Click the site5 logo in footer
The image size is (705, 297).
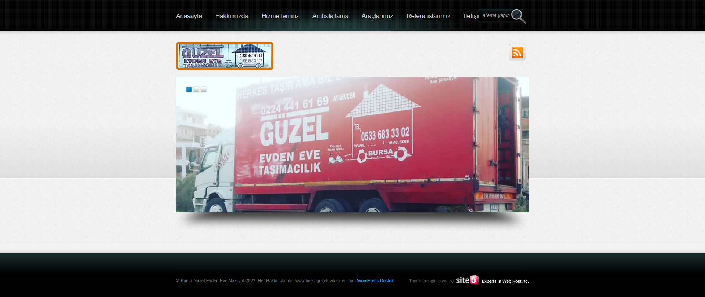[x=467, y=280]
